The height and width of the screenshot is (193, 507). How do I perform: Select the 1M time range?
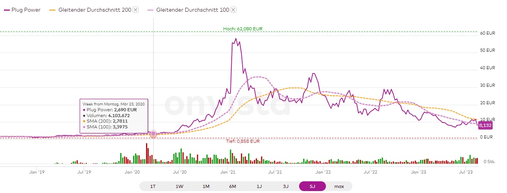tap(206, 186)
